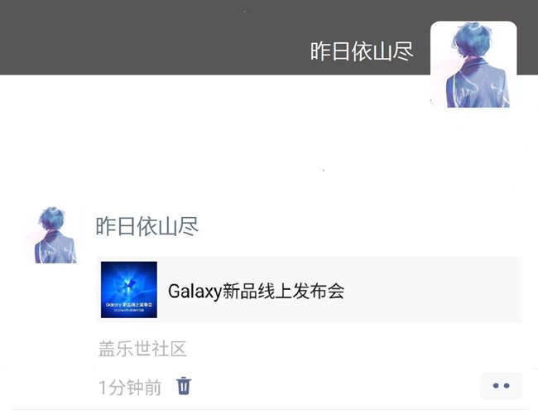
Task: Click the empty gray area of the link card
Action: pyautogui.click(x=432, y=290)
